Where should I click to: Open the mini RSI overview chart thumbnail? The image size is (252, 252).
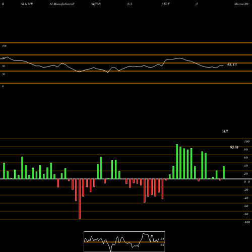point(124,241)
